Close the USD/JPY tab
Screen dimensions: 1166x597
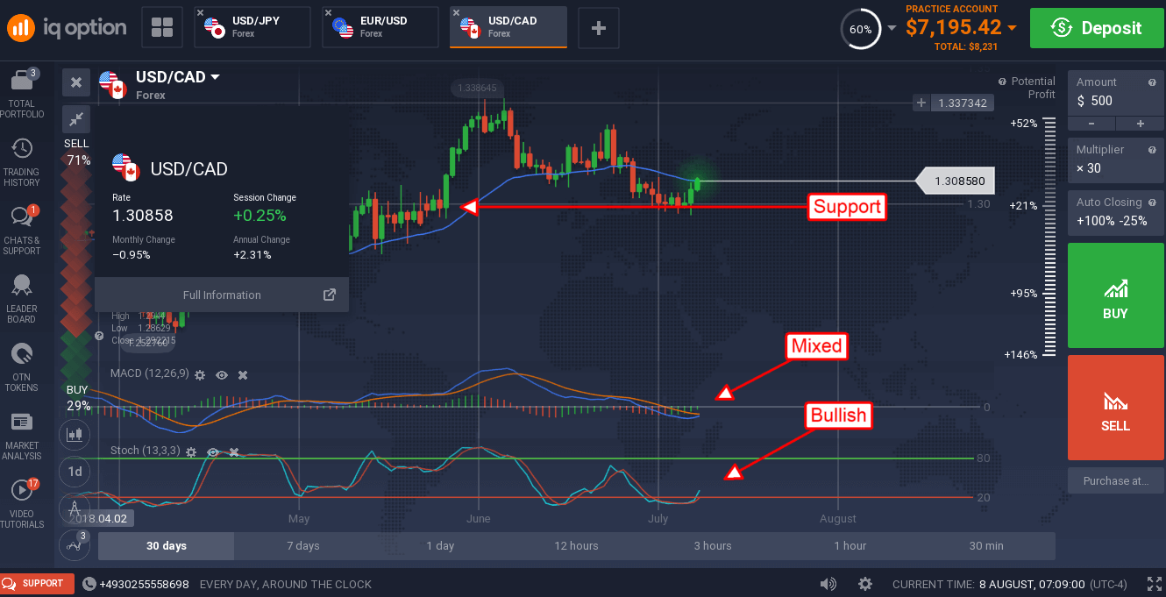201,13
